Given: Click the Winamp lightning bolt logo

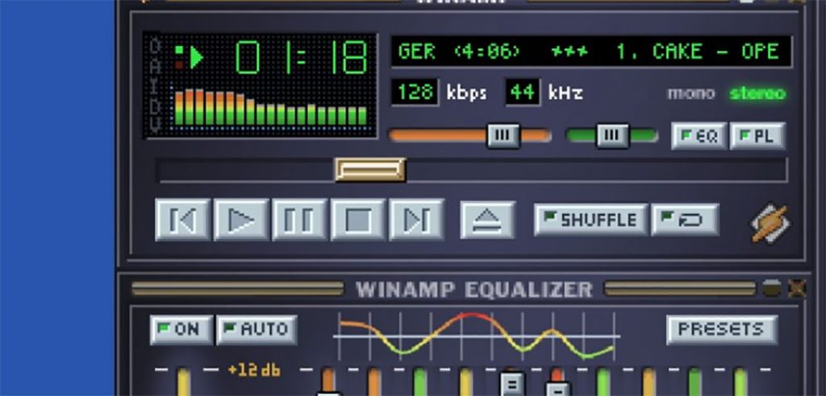Looking at the screenshot, I should point(770,224).
